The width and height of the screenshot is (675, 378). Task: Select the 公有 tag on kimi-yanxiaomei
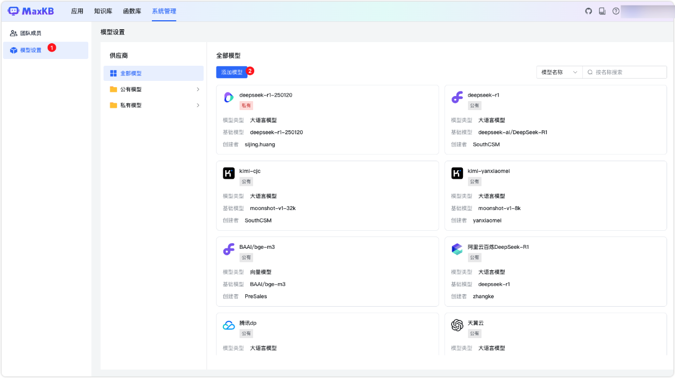[474, 181]
